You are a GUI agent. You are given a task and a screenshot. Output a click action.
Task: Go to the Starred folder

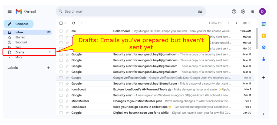click(20, 37)
